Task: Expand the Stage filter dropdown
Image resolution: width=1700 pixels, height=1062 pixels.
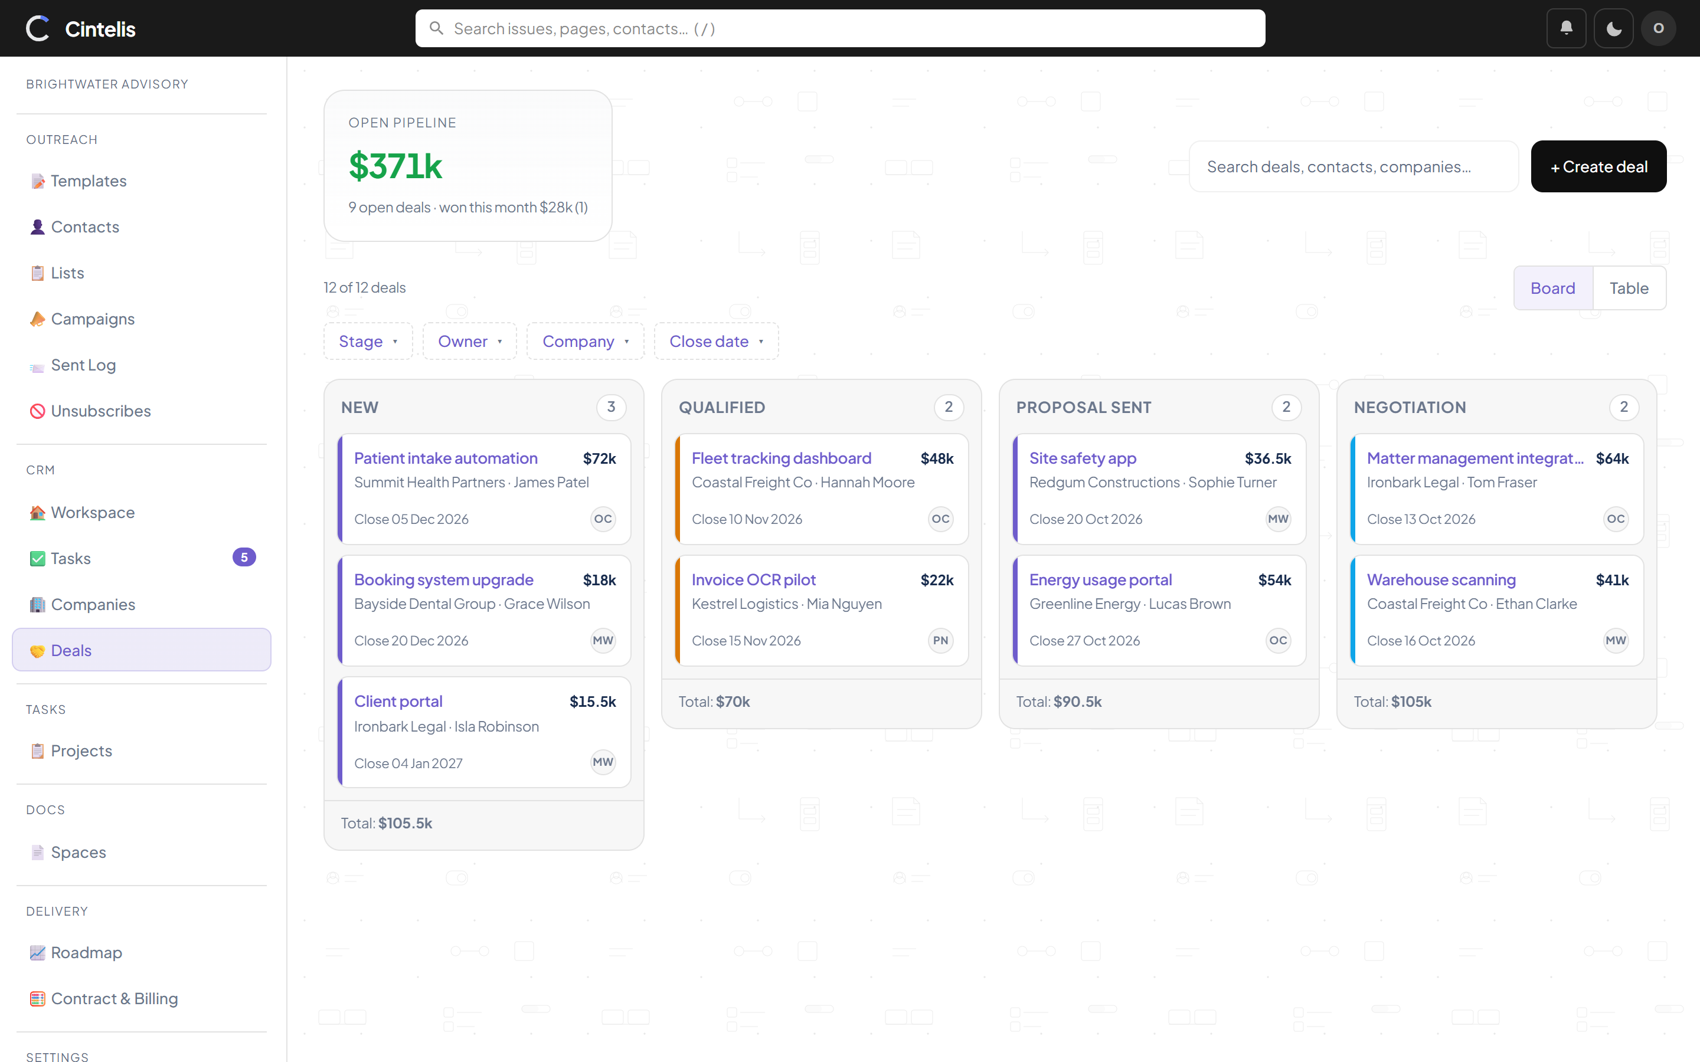Action: pyautogui.click(x=368, y=342)
